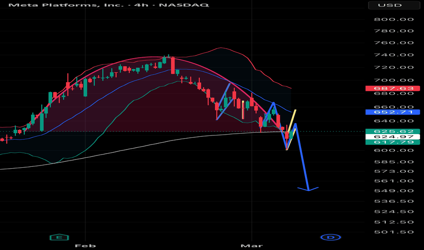Viewport: 424px width, 250px height.
Task: Click the red 687.63 price label
Action: pos(393,88)
